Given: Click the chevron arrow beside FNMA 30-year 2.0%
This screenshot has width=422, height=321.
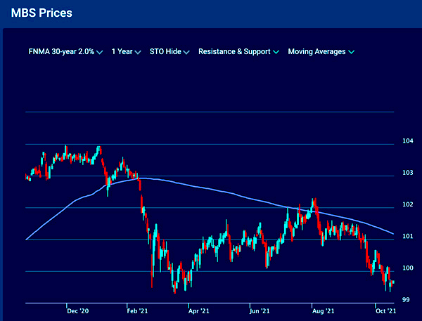Looking at the screenshot, I should coord(100,53).
